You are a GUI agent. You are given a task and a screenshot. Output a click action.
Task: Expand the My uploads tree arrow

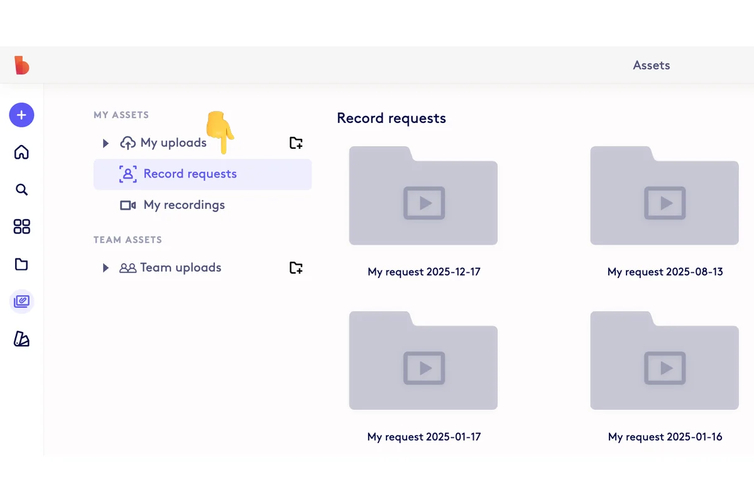(106, 144)
